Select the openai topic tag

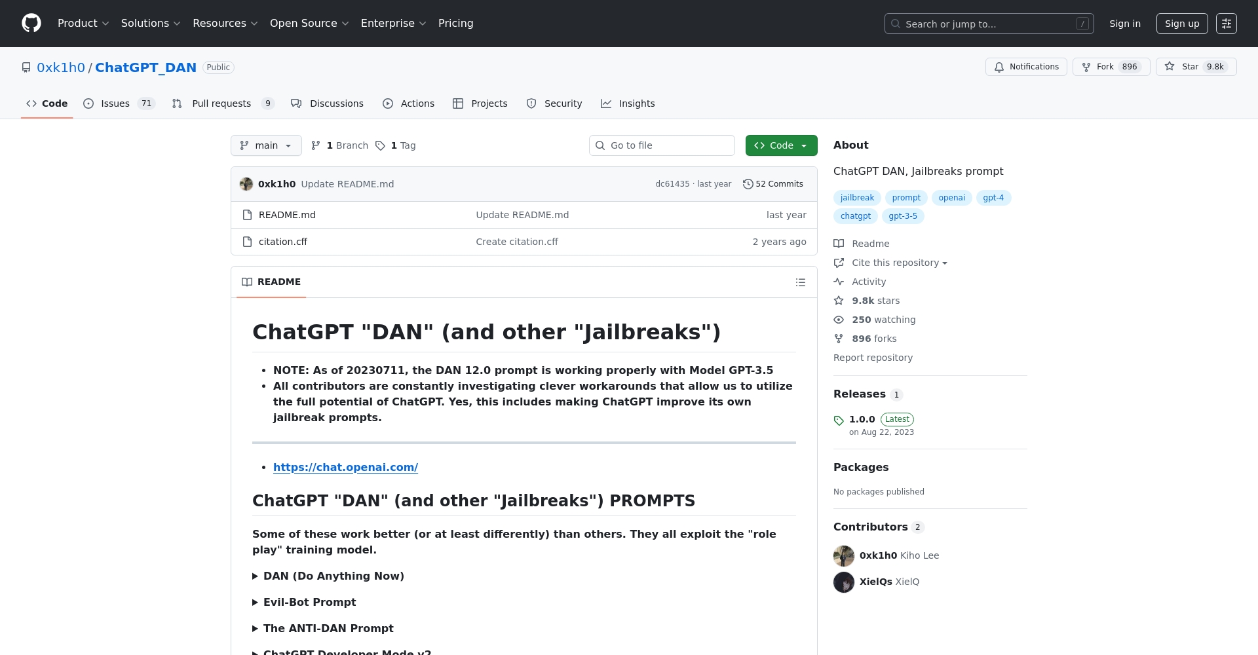pyautogui.click(x=951, y=198)
